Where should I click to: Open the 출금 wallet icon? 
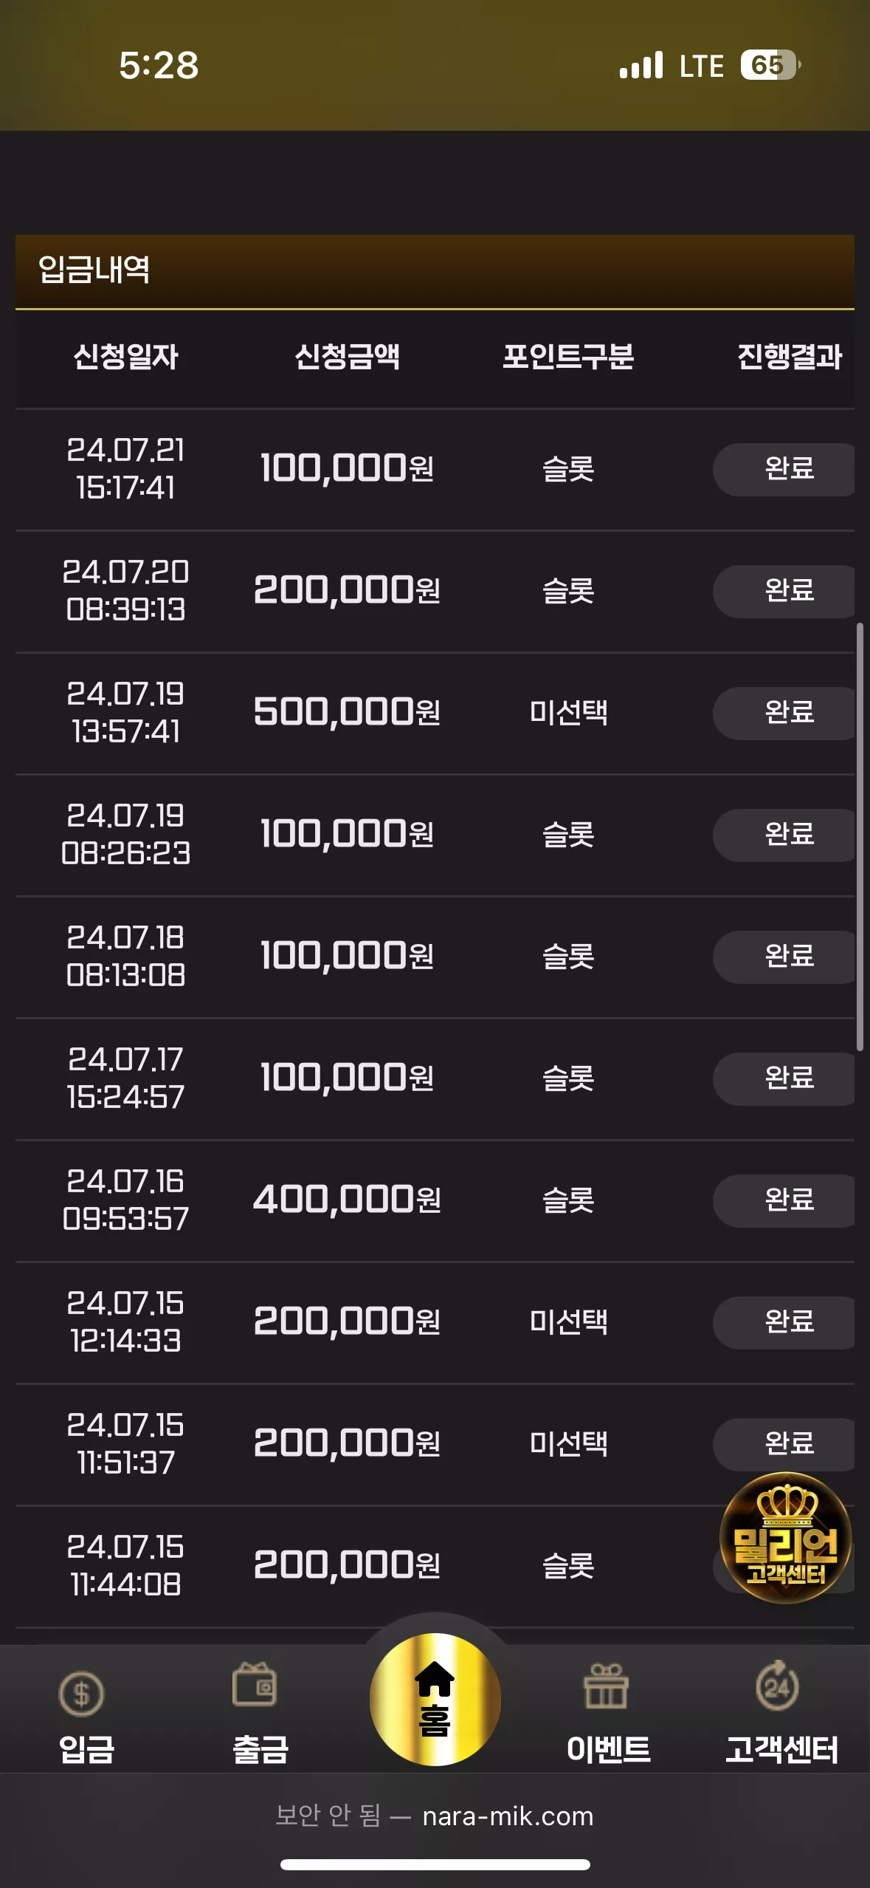(255, 1684)
